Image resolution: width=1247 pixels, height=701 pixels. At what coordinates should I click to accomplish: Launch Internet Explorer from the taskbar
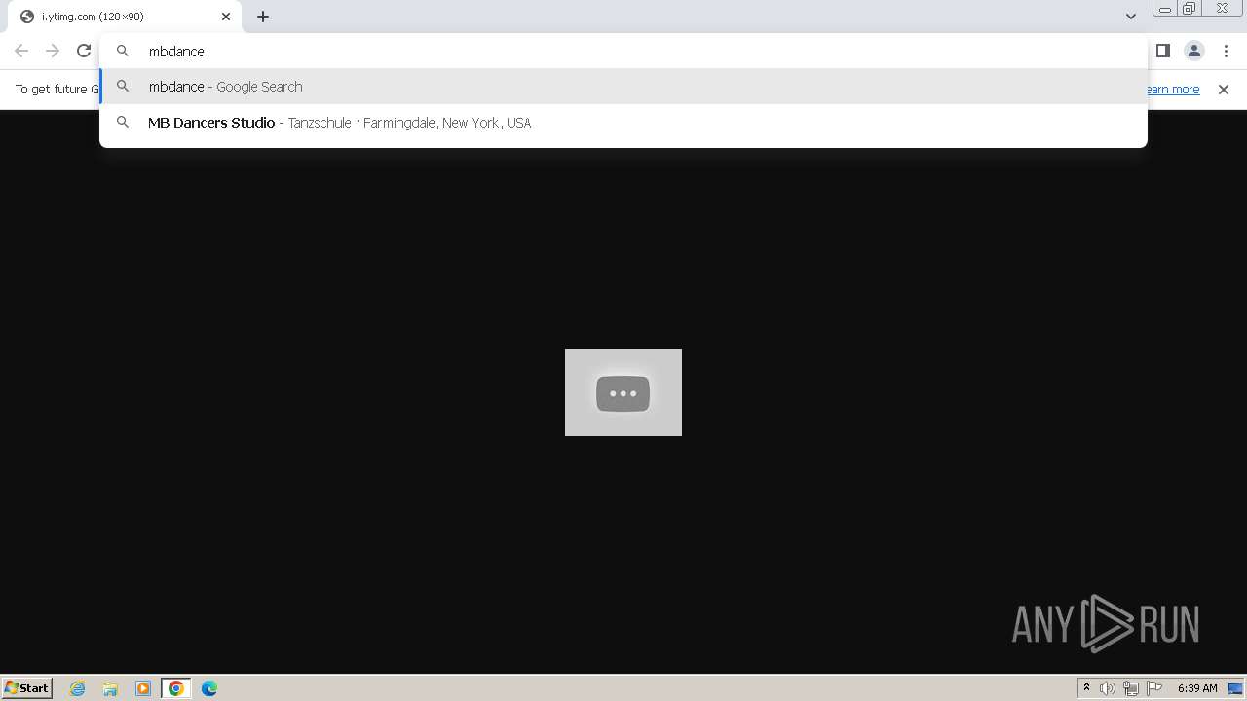[x=78, y=688]
